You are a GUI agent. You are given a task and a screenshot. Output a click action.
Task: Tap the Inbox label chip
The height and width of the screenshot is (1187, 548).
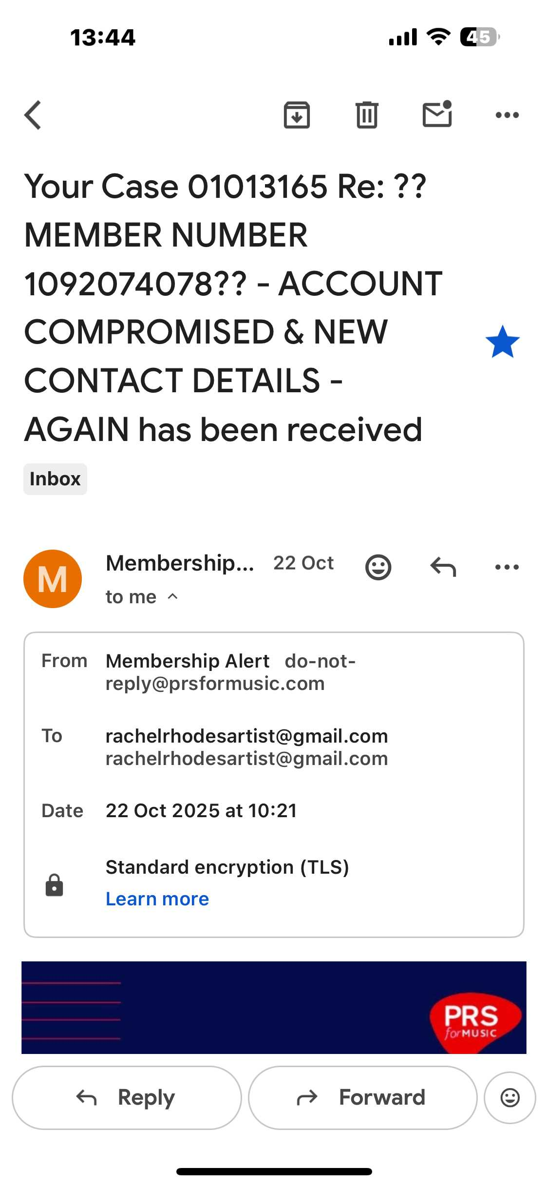[55, 479]
